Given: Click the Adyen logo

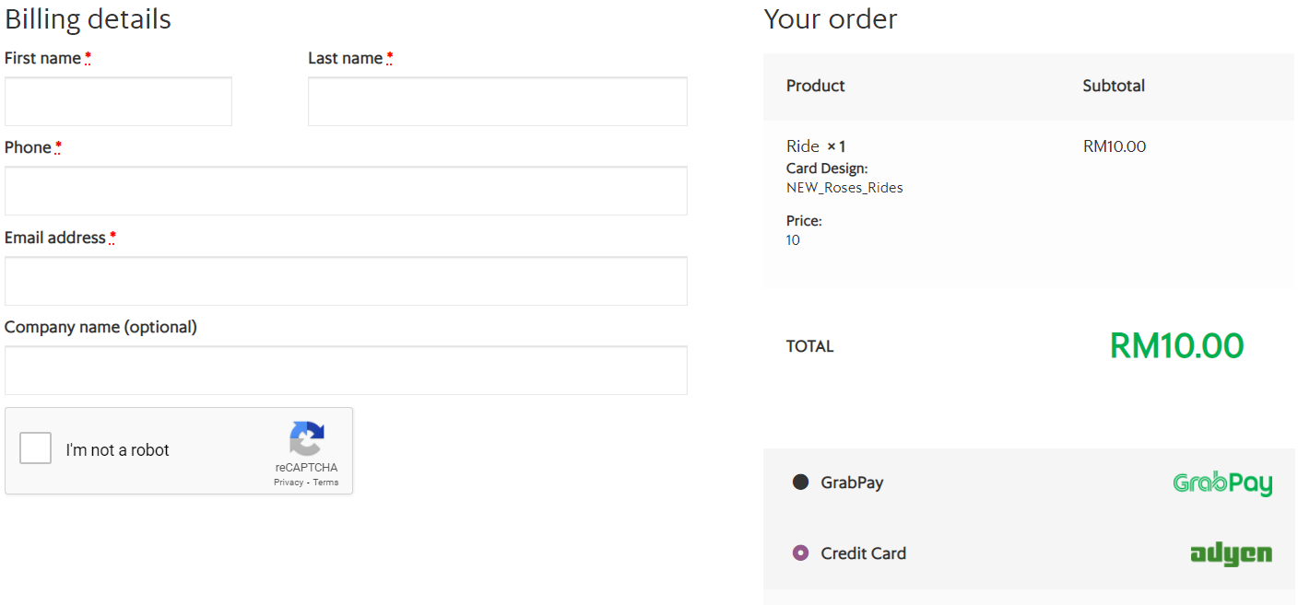Looking at the screenshot, I should (1231, 553).
